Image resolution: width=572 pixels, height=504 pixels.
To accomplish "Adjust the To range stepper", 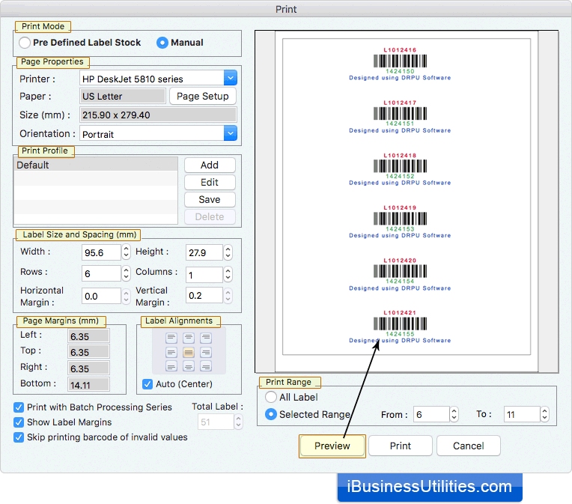I will click(544, 414).
